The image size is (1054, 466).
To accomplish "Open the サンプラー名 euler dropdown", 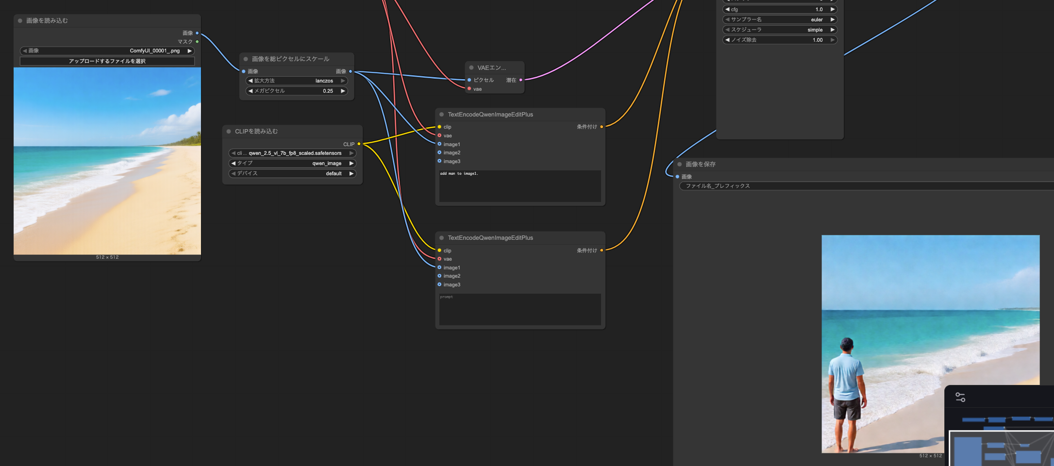I will tap(780, 20).
